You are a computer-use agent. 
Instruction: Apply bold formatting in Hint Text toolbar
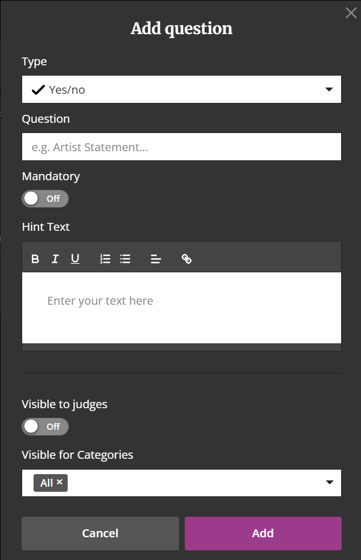point(35,259)
